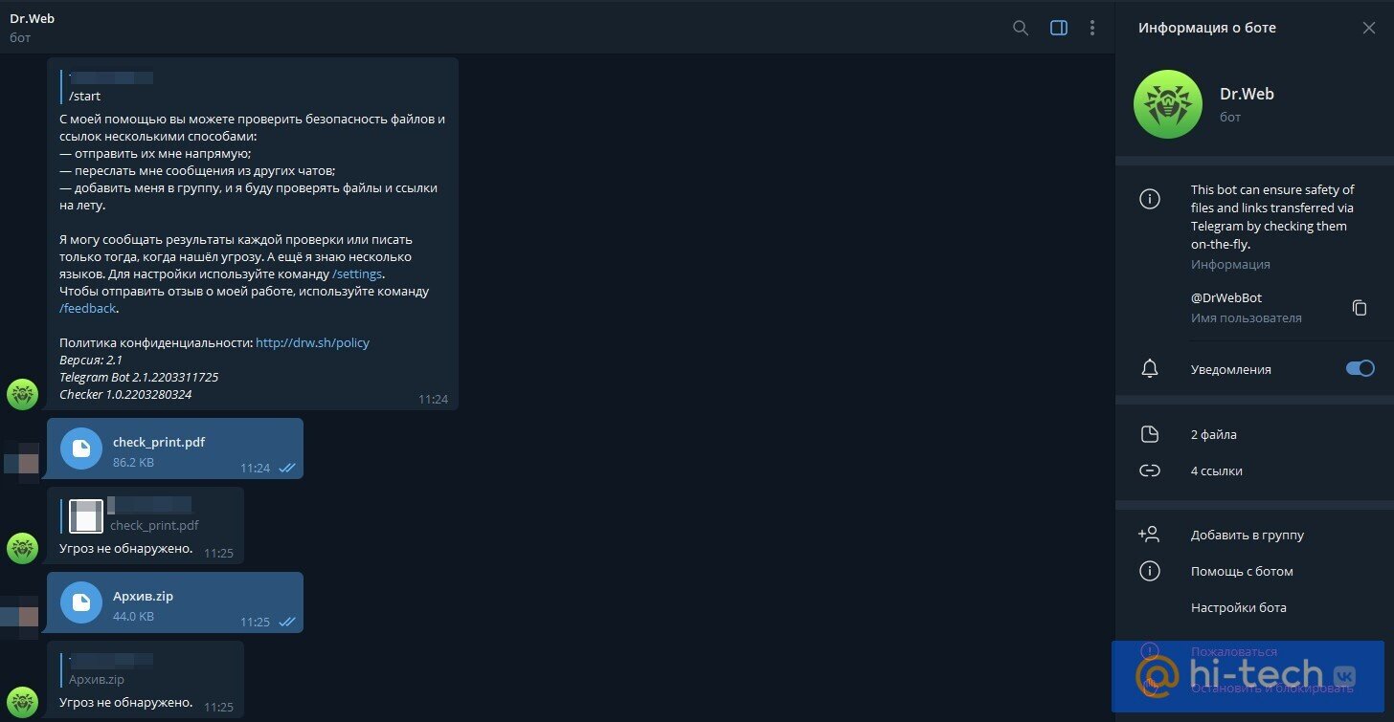This screenshot has height=722, width=1394.
Task: Click the bot avatar beside the welcome message
Action: [23, 394]
